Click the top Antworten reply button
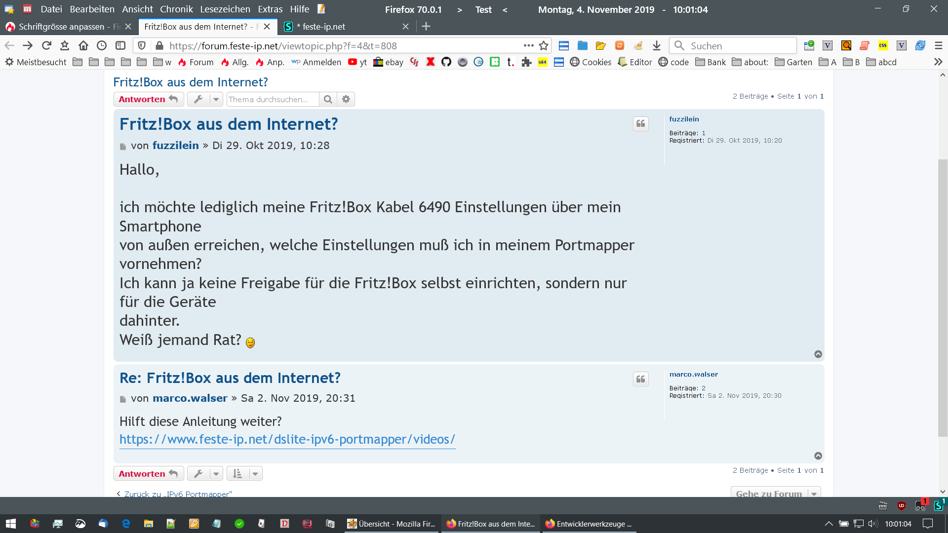948x533 pixels. (x=148, y=99)
